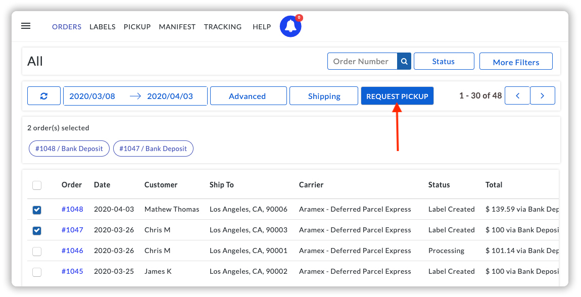The height and width of the screenshot is (297, 581).
Task: Open order #1047 link
Action: point(72,230)
